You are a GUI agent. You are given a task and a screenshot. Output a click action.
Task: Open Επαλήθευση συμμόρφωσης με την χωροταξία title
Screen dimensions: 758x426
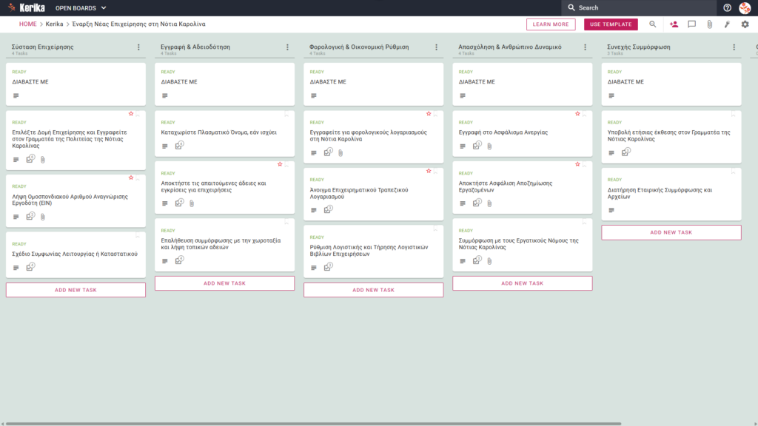click(x=221, y=243)
